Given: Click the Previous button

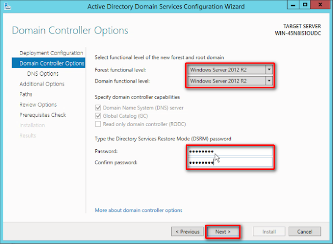Looking at the screenshot, I should click(x=187, y=231).
